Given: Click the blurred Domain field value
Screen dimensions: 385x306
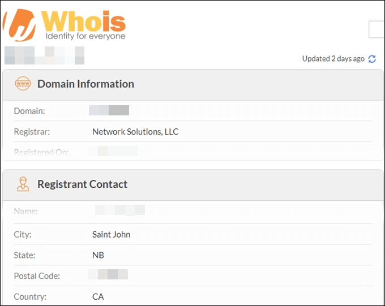Looking at the screenshot, I should pyautogui.click(x=109, y=110).
